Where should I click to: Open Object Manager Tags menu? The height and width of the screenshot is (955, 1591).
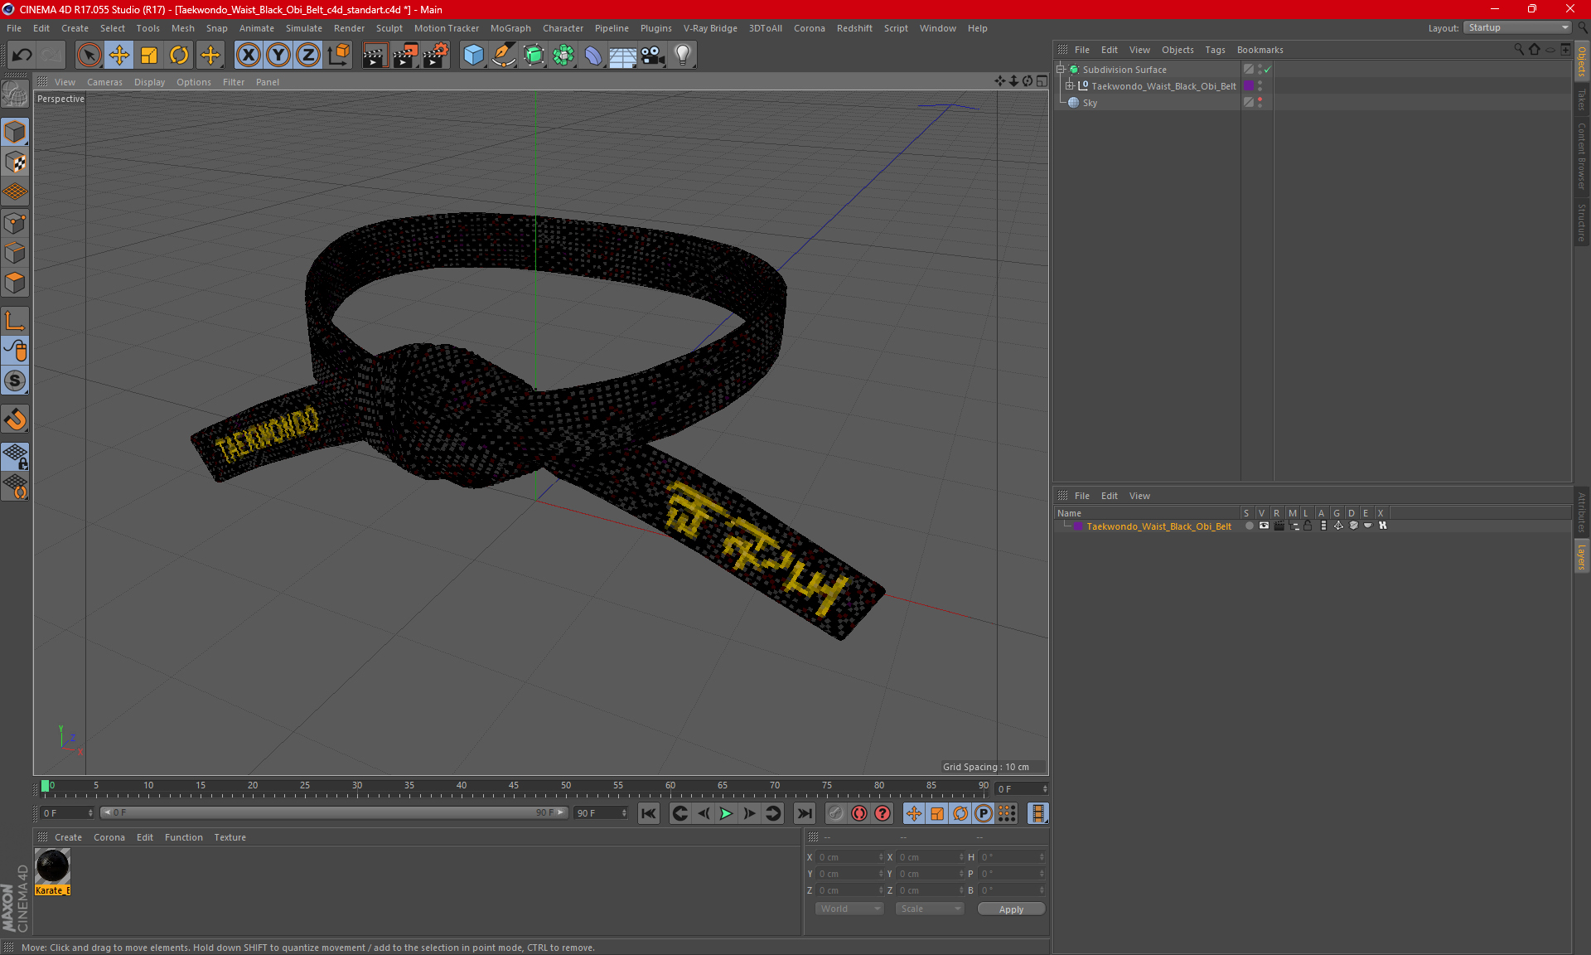1215,50
